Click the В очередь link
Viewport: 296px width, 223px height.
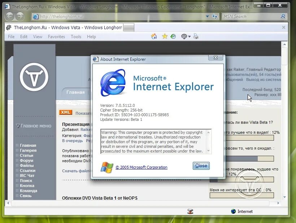[x=72, y=141]
